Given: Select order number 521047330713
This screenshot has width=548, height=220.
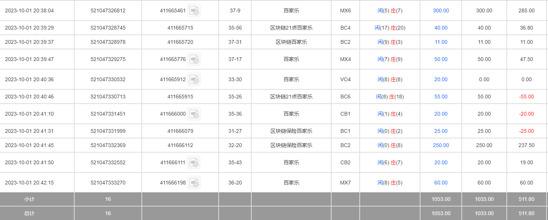Looking at the screenshot, I should 108,97.
